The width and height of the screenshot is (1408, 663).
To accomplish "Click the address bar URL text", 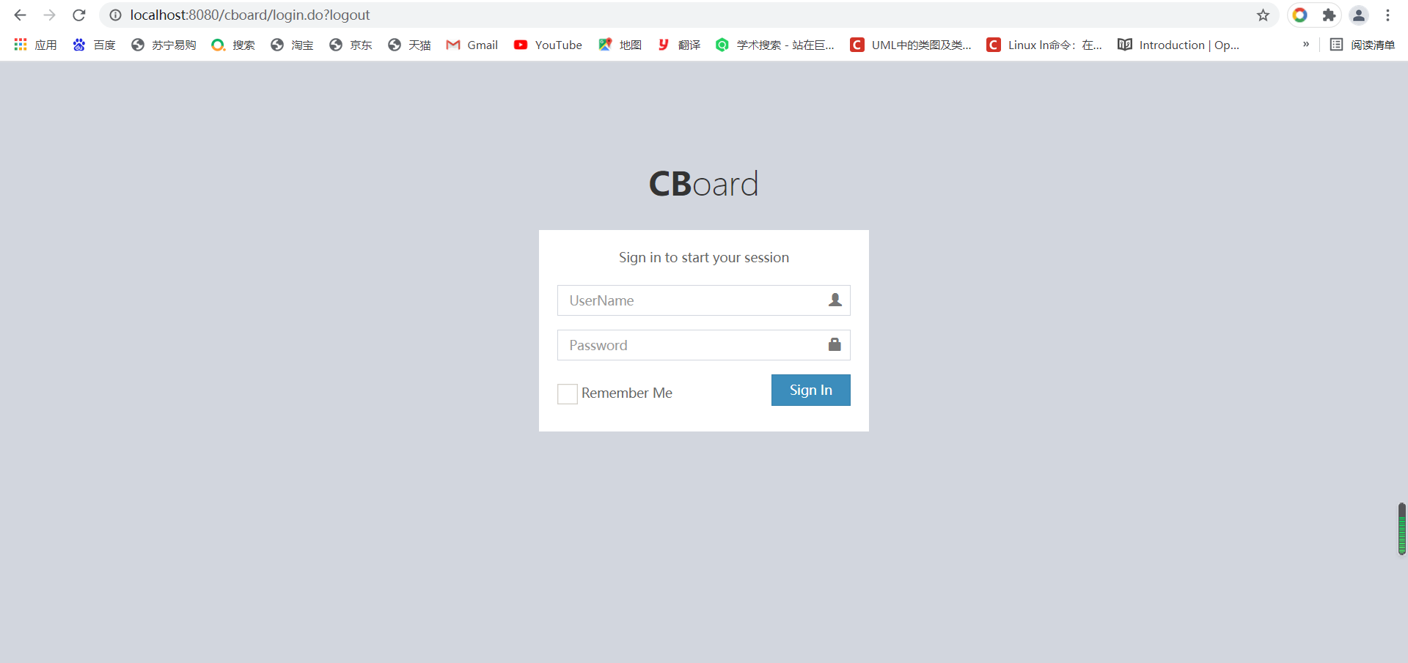I will [x=249, y=15].
